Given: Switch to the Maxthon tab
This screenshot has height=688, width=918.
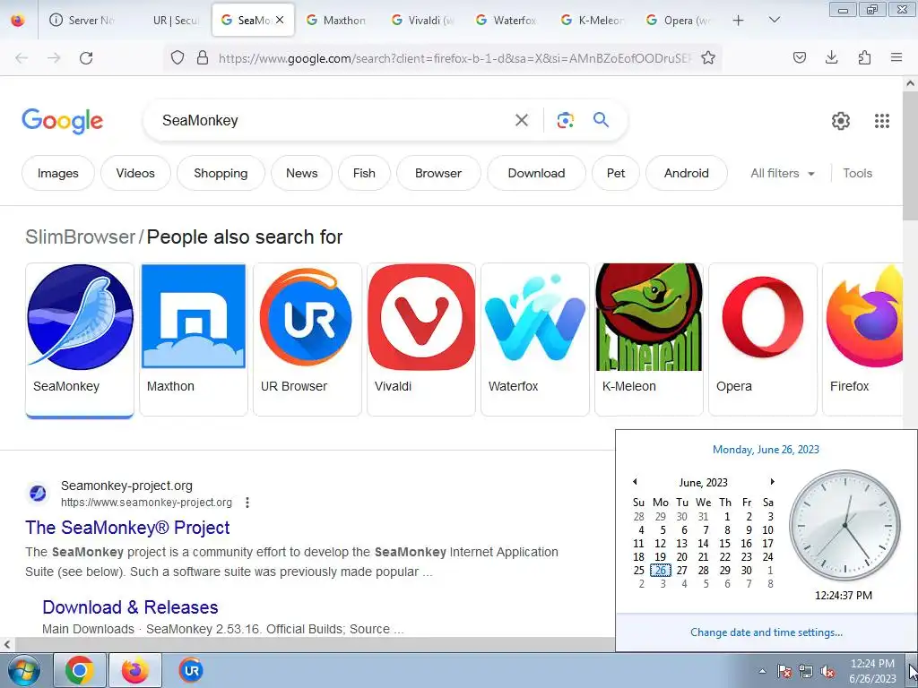Looking at the screenshot, I should point(337,20).
